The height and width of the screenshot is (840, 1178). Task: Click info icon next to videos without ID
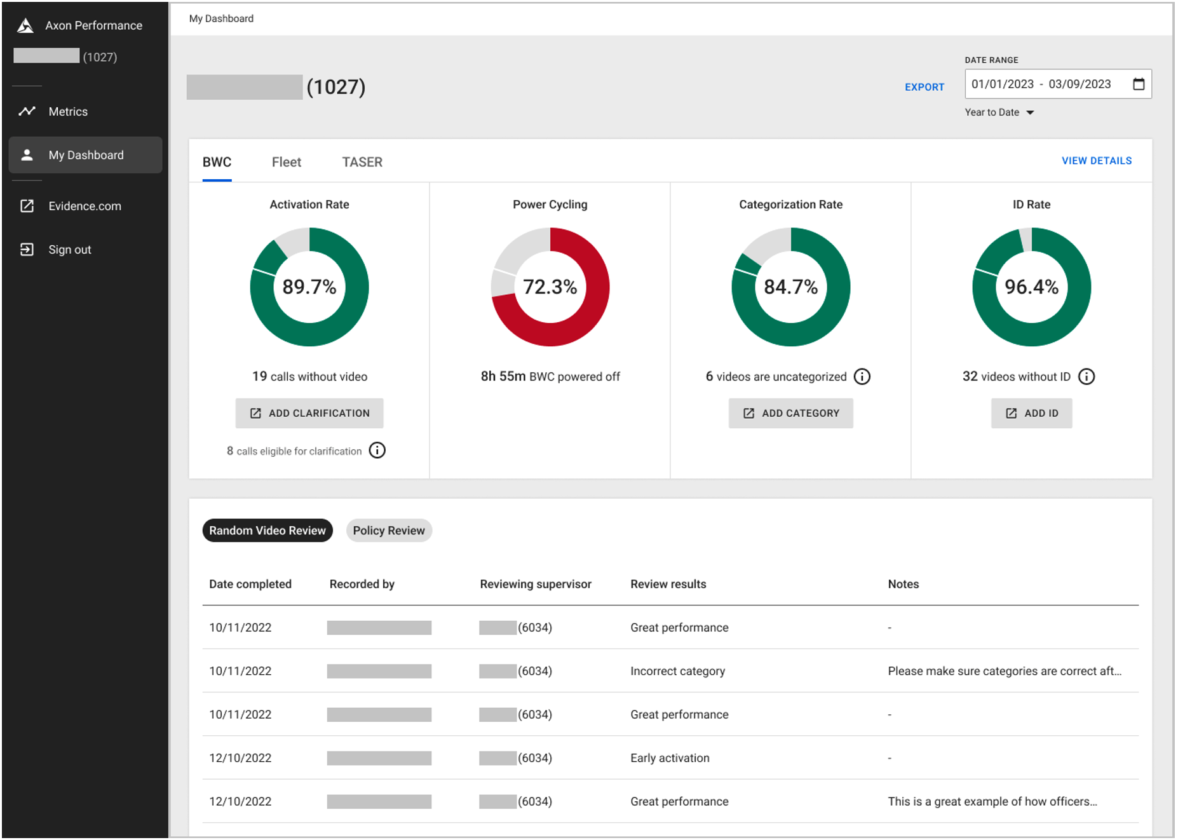click(x=1087, y=377)
